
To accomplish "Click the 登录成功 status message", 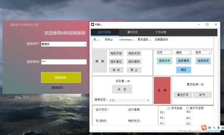I will tap(57, 87).
